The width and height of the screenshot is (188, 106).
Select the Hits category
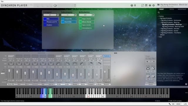point(51,19)
